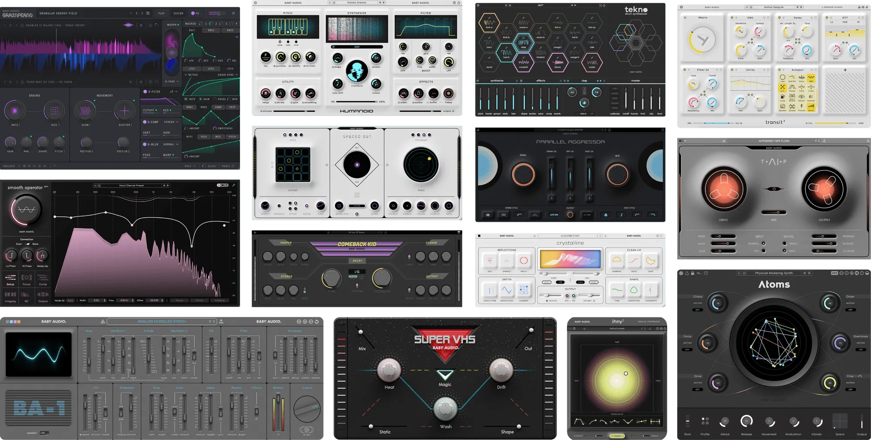Click the pitch slider in Tekno synthesize section
This screenshot has height=440, width=871.
481,98
